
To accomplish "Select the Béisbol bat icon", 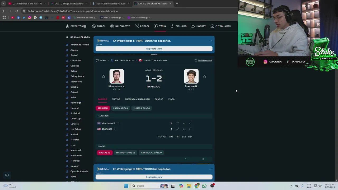I will [137, 26].
